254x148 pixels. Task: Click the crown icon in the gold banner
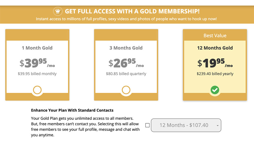(57, 11)
